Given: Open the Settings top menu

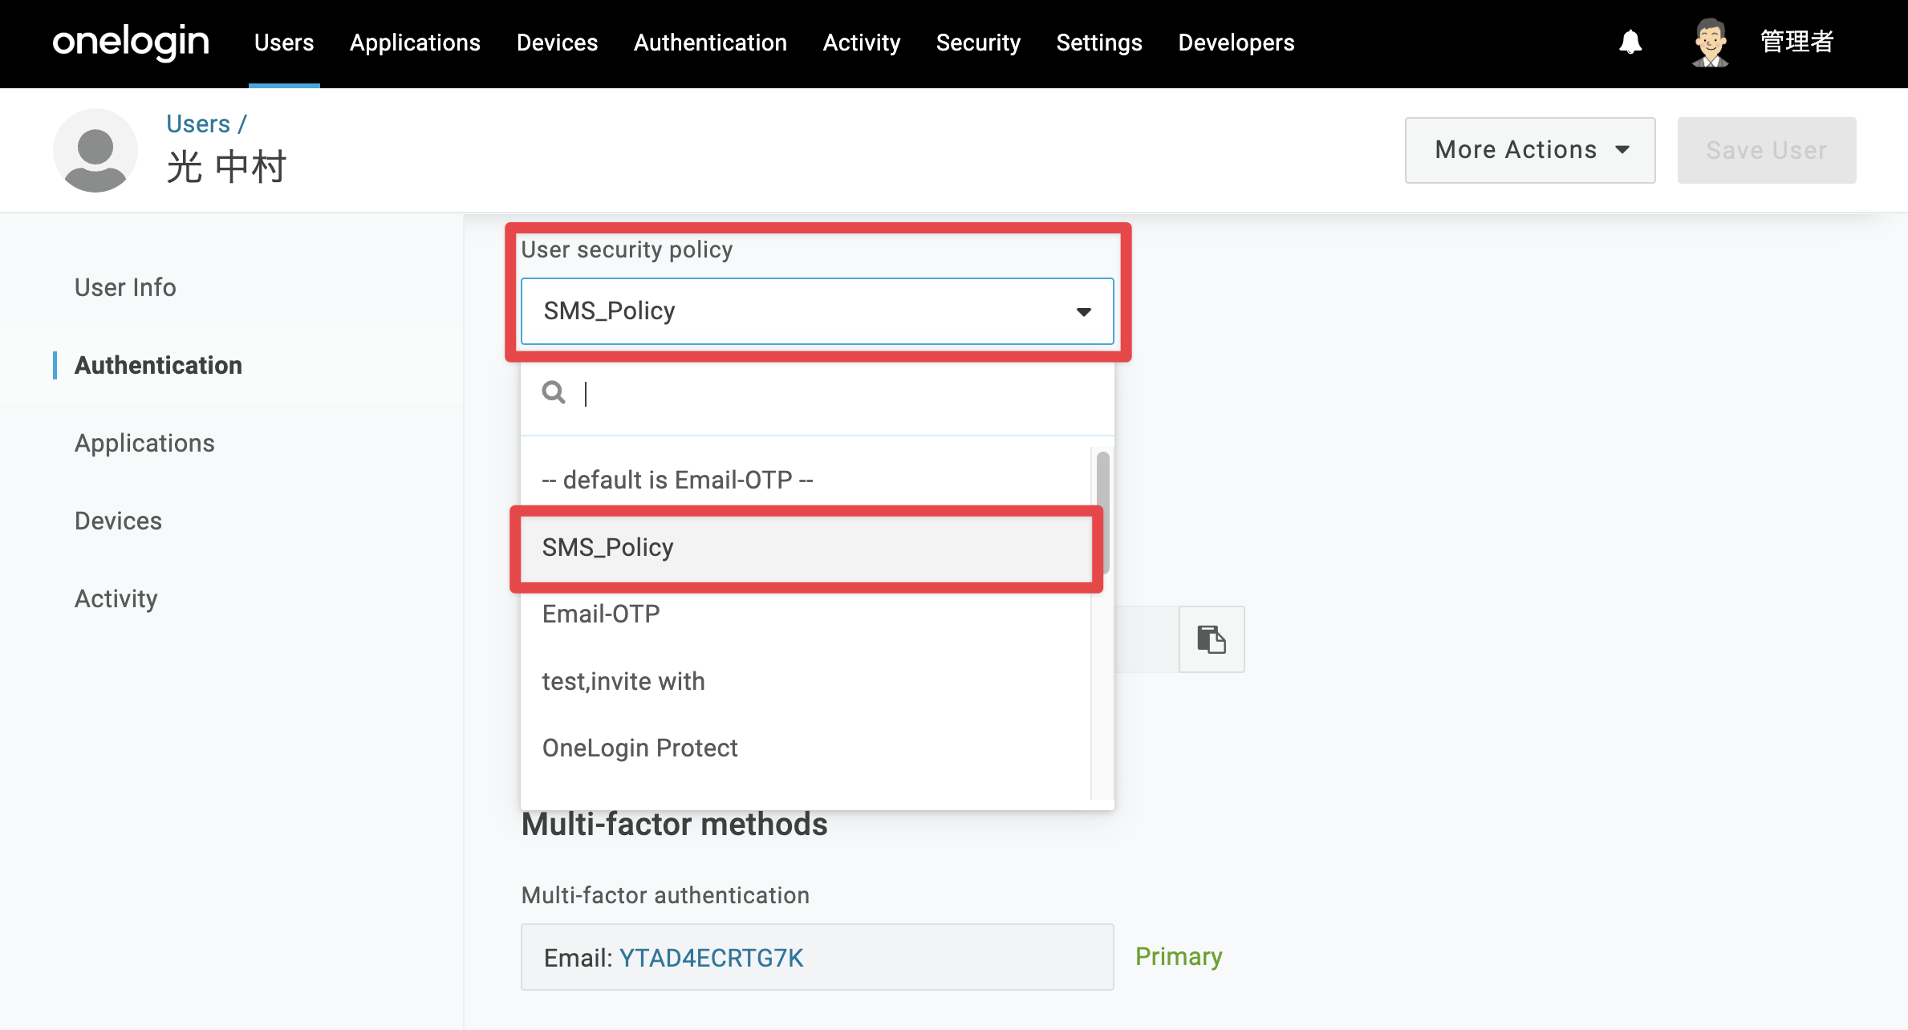Looking at the screenshot, I should point(1099,43).
